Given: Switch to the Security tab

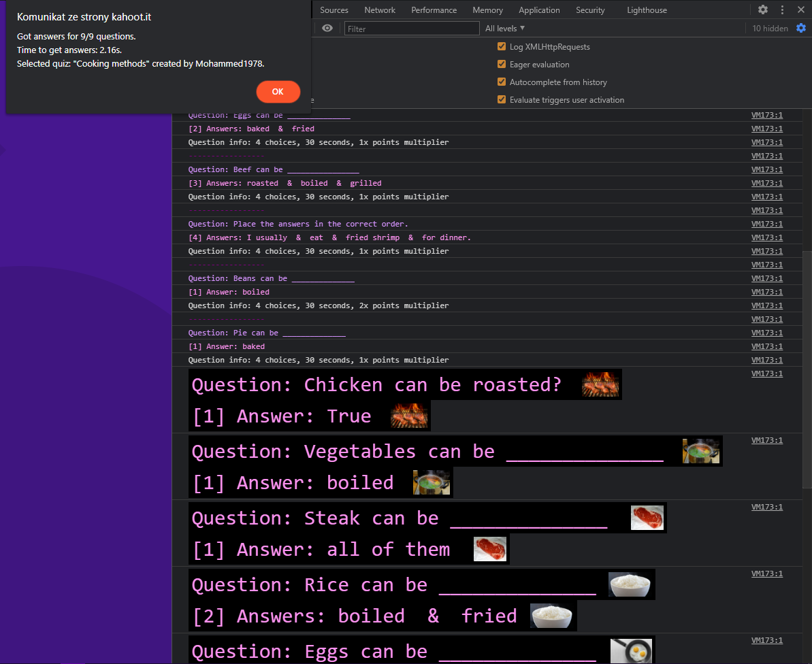Looking at the screenshot, I should pos(590,10).
